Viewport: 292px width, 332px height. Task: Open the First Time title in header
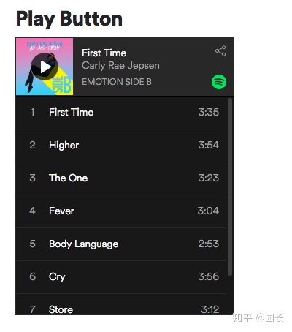104,53
